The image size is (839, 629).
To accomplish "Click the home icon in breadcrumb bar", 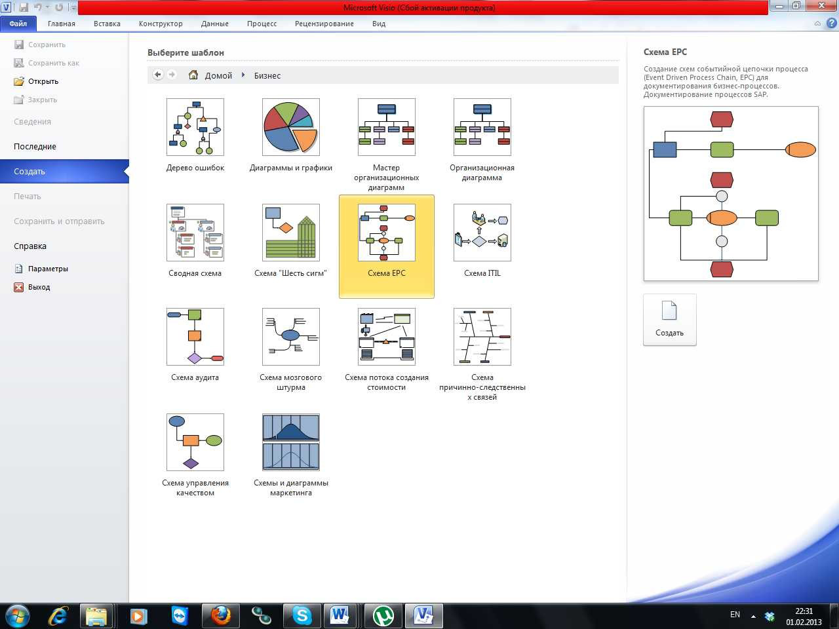I will (193, 75).
